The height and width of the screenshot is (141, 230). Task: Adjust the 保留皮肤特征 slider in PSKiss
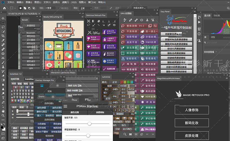(x=88, y=135)
